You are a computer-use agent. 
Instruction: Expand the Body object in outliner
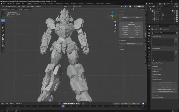(152, 13)
